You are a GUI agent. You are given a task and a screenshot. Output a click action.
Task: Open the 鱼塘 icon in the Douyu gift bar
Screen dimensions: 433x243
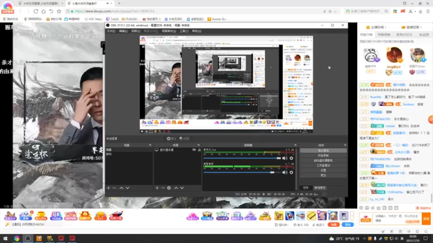25,215
